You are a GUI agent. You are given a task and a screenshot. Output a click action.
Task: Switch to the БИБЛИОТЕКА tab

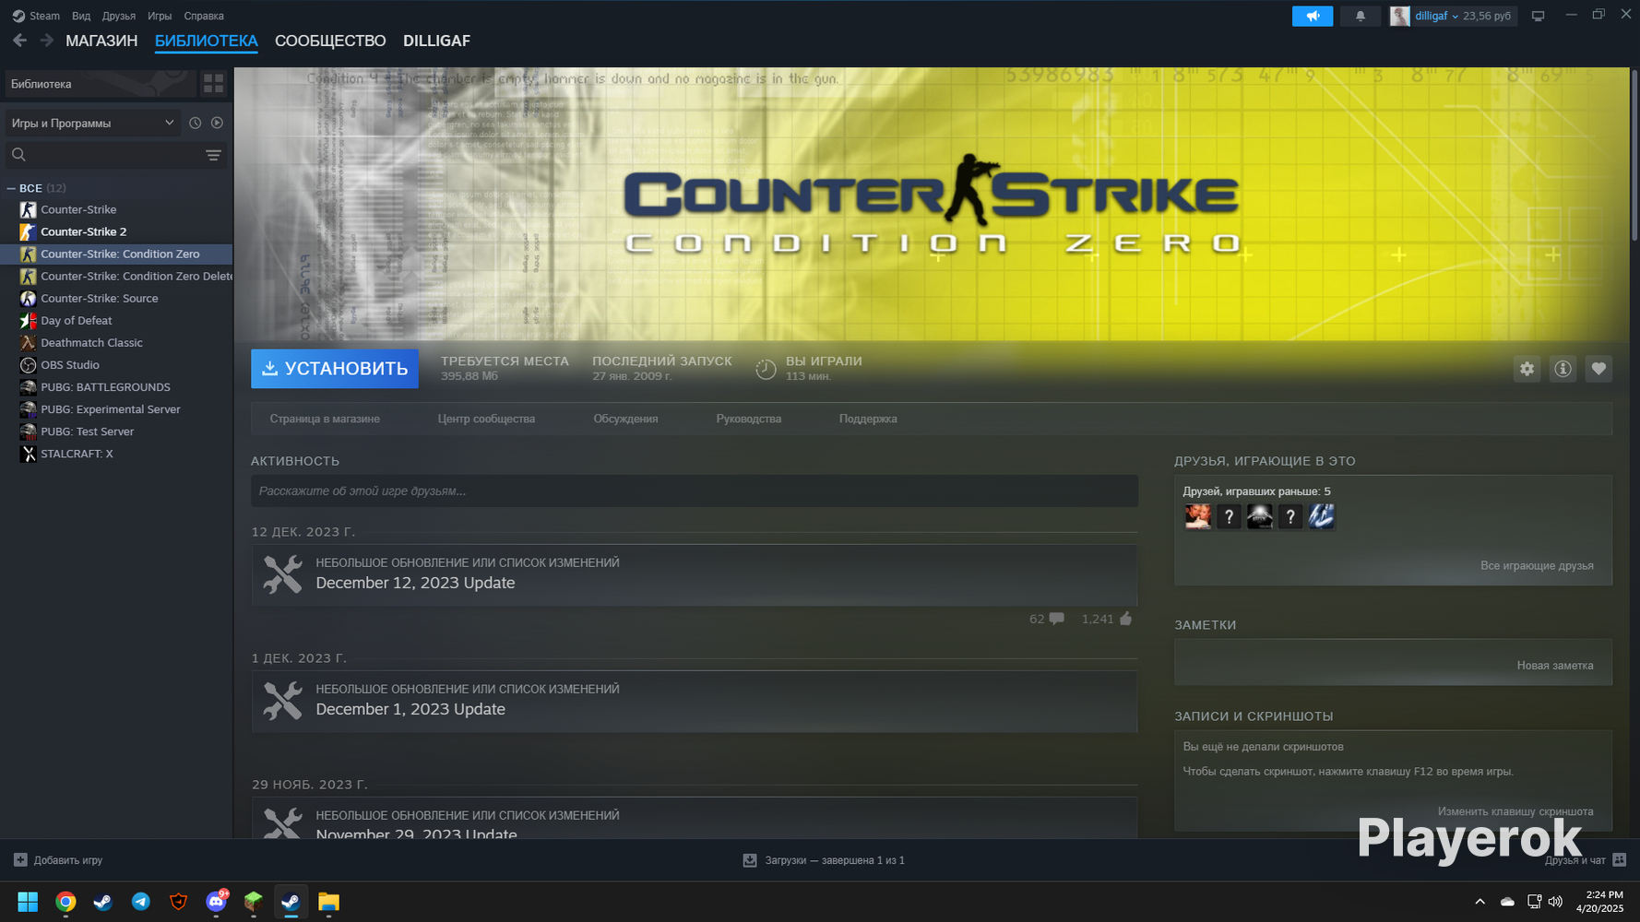[207, 41]
